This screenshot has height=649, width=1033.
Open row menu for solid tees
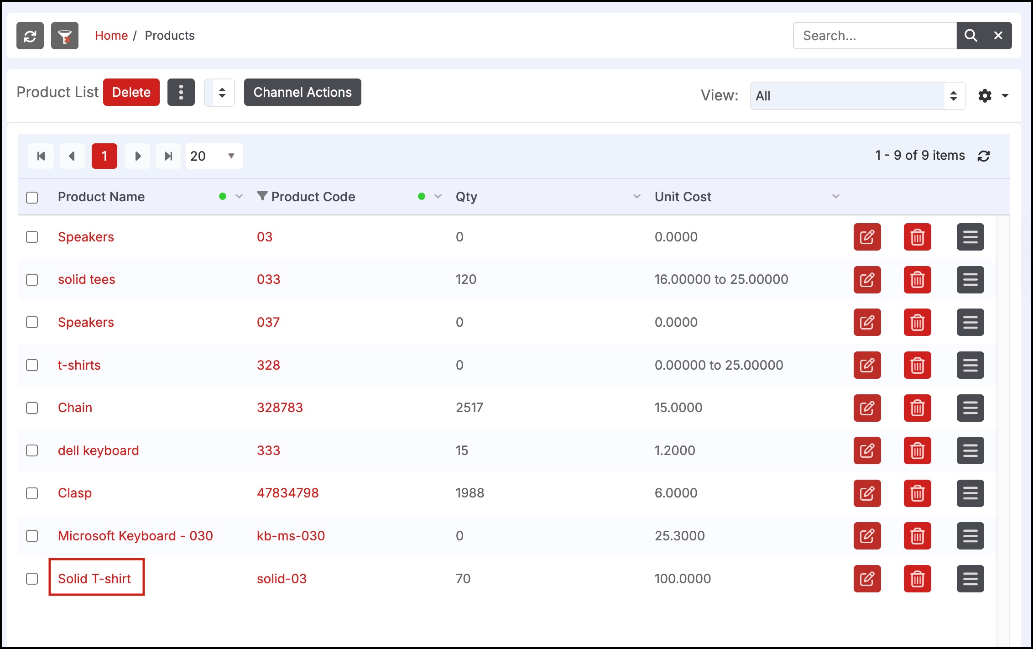(970, 280)
